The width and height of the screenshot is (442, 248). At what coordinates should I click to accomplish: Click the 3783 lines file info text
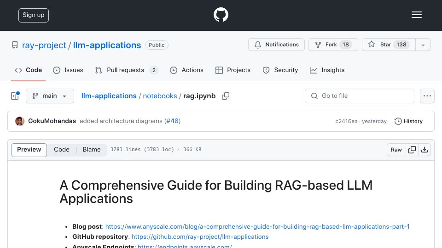156,150
